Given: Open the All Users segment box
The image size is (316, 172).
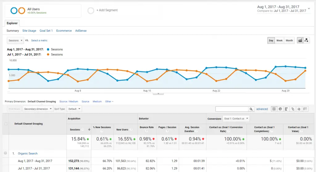Looking at the screenshot, I should [43, 11].
